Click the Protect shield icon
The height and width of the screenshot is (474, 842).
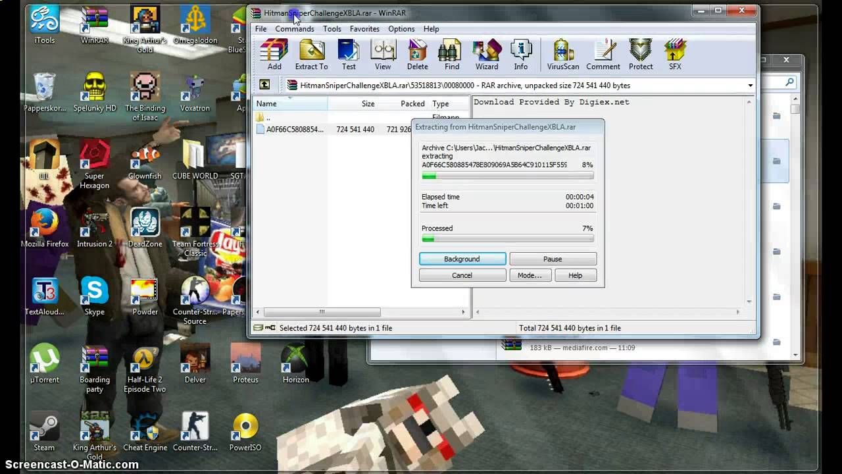point(641,55)
